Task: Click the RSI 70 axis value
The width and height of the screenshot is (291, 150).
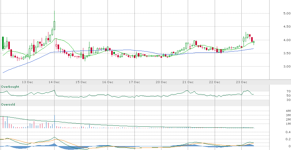Action: 289,91
